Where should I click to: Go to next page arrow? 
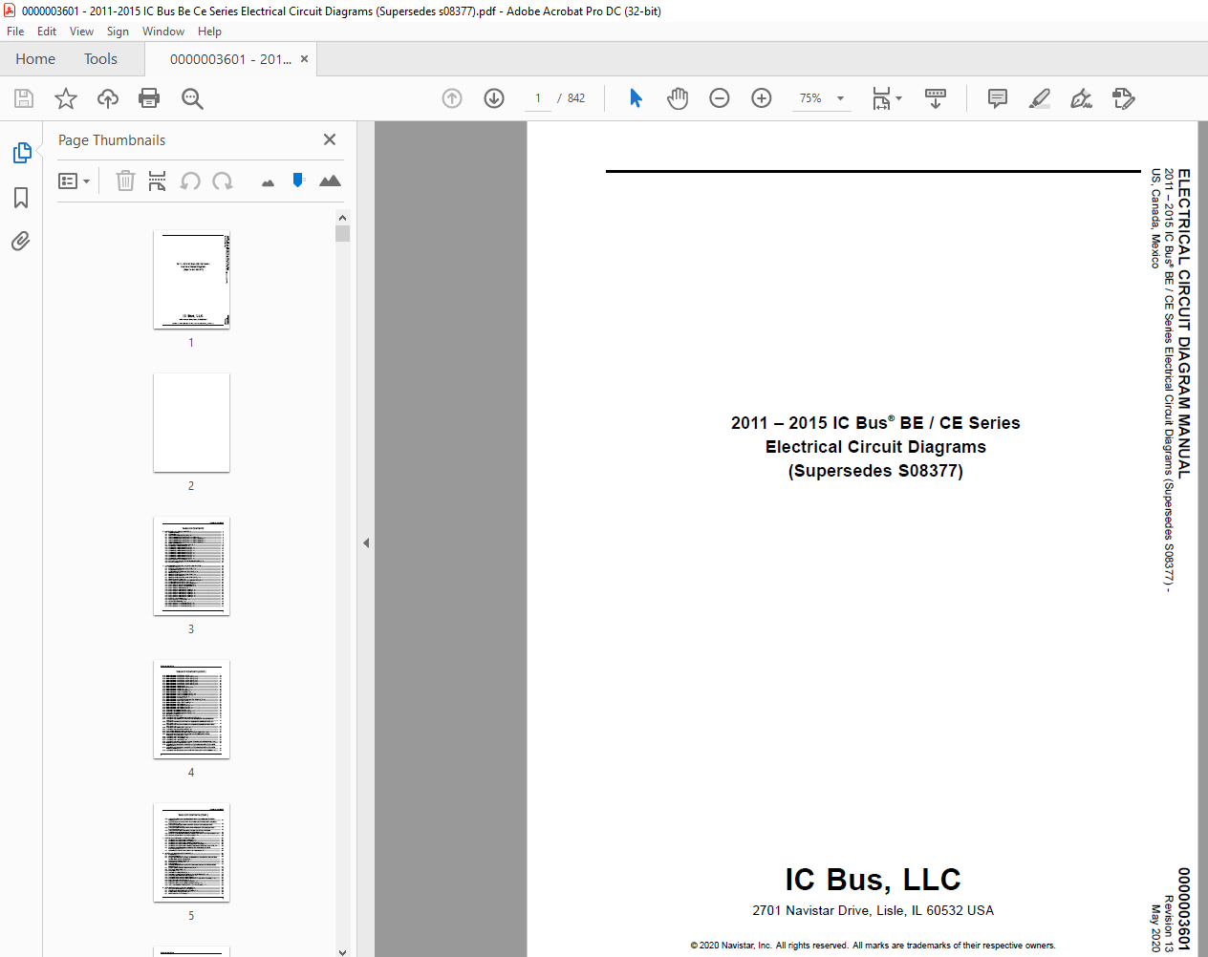click(x=494, y=98)
